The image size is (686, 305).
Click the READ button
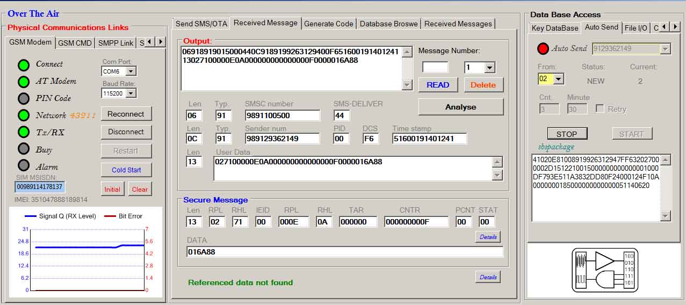pos(438,85)
